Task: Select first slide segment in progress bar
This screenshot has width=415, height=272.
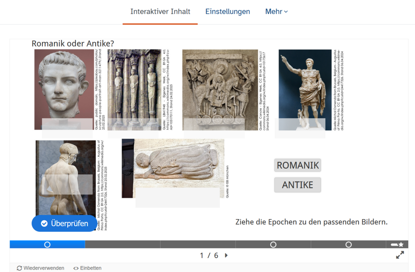Action: point(47,245)
